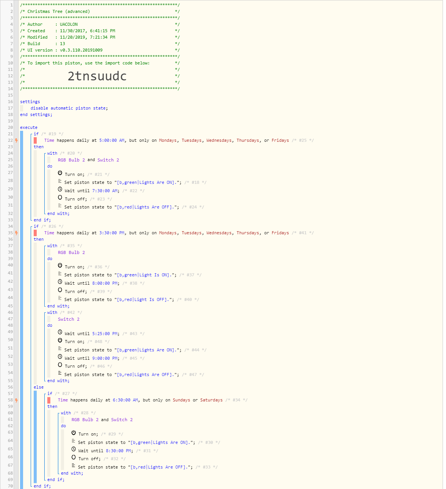Click the 7:30:00 AM wait time value
This screenshot has height=489, width=446.
(105, 191)
